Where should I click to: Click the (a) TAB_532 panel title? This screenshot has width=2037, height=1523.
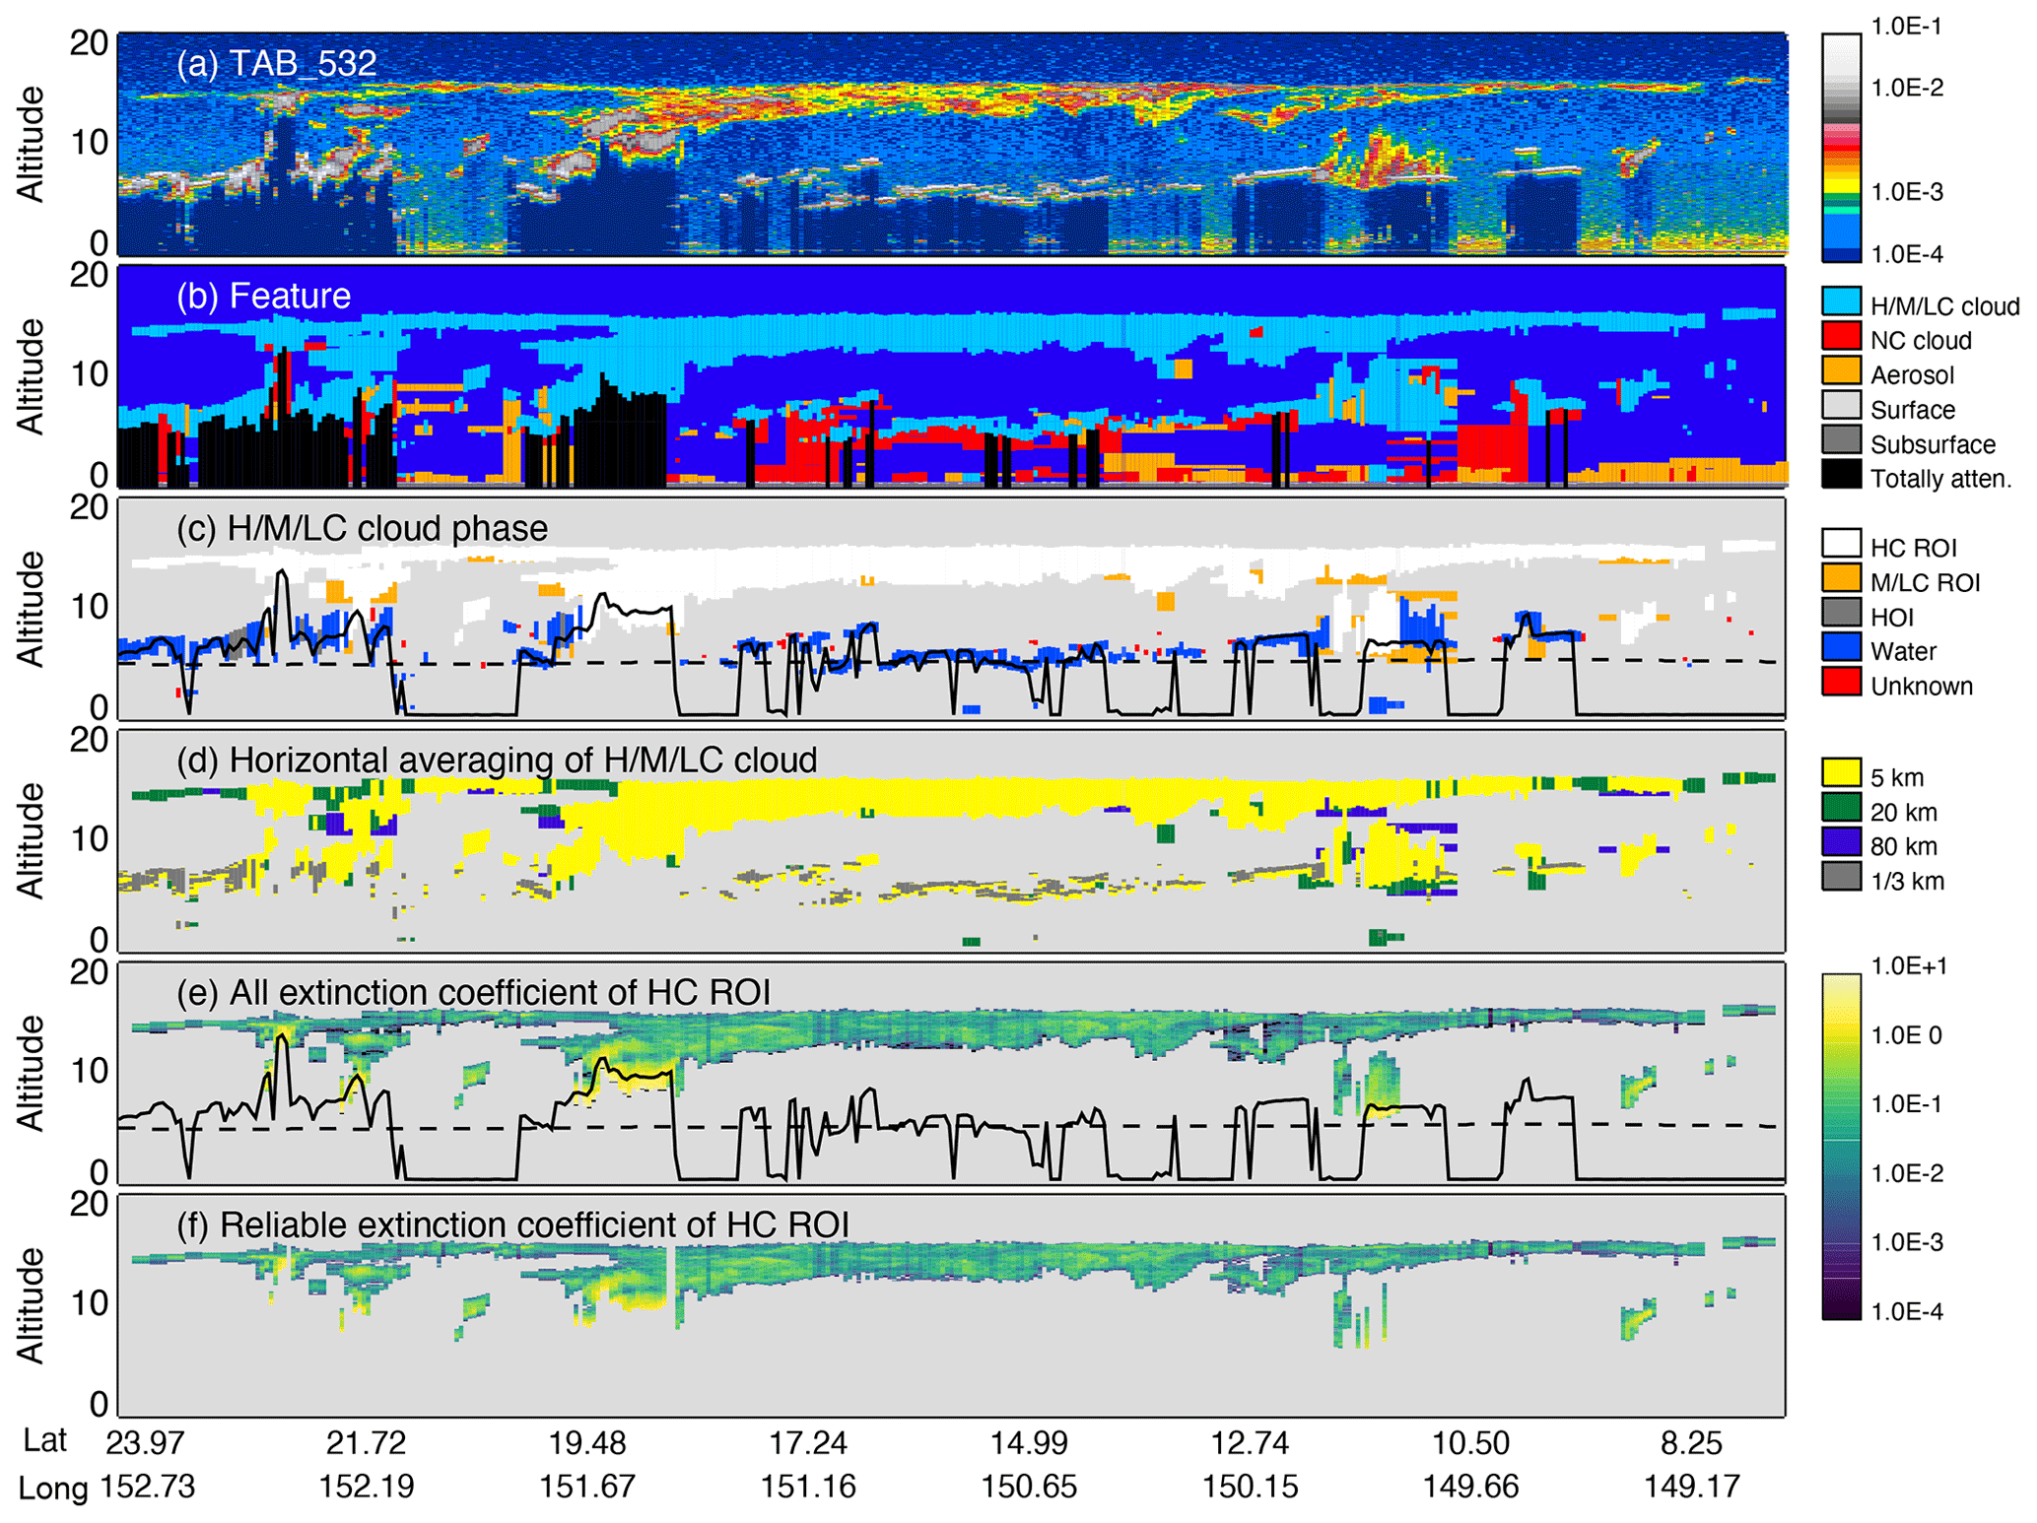click(x=276, y=64)
